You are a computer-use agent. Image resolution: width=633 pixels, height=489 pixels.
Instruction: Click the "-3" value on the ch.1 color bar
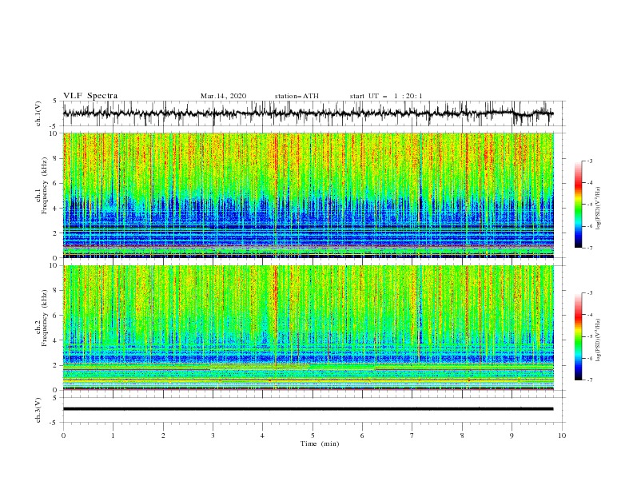589,161
